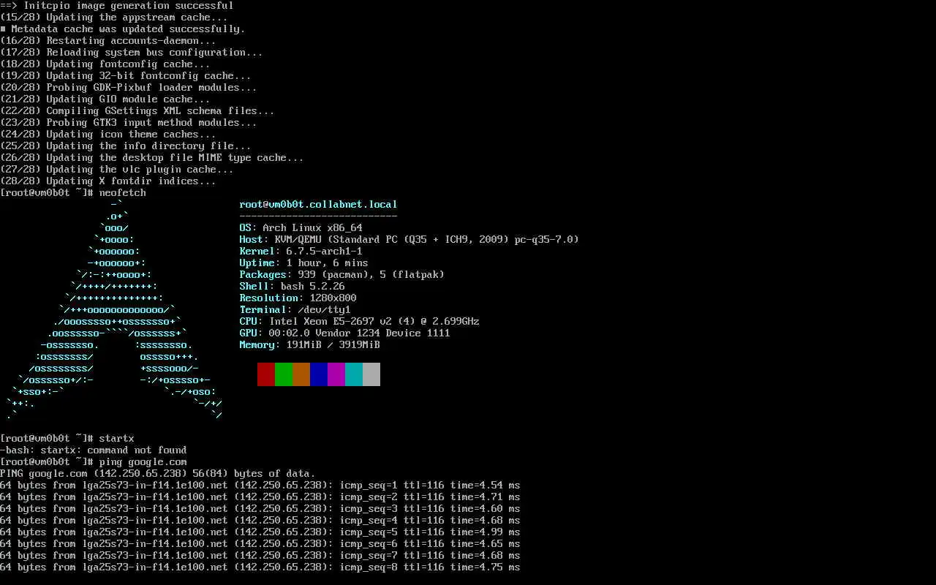Click '(27/28) Updating the vlc plugin cache...' line
This screenshot has width=936, height=585.
click(x=117, y=170)
